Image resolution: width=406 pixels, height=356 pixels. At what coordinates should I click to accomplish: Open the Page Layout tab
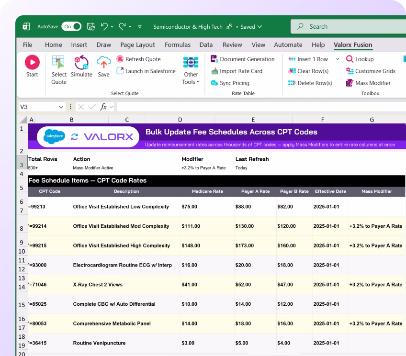137,45
